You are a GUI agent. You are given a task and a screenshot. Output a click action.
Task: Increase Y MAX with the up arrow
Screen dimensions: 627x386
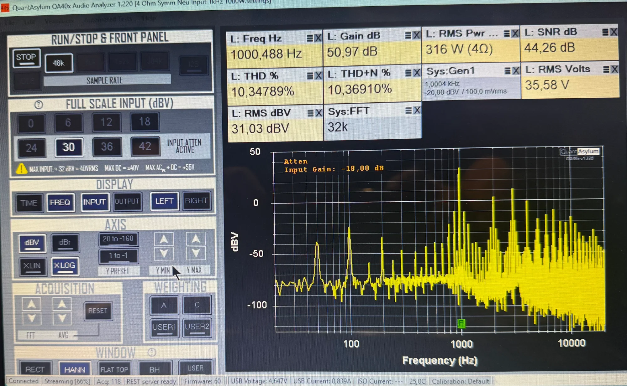point(196,239)
